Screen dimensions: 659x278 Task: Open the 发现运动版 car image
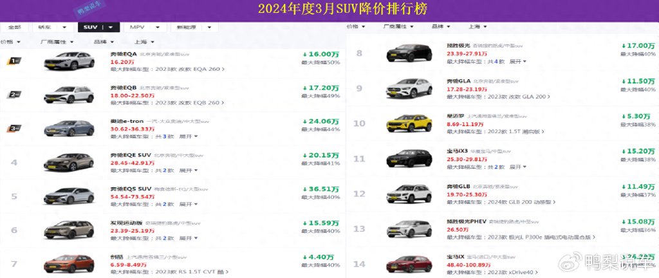[x=69, y=230]
